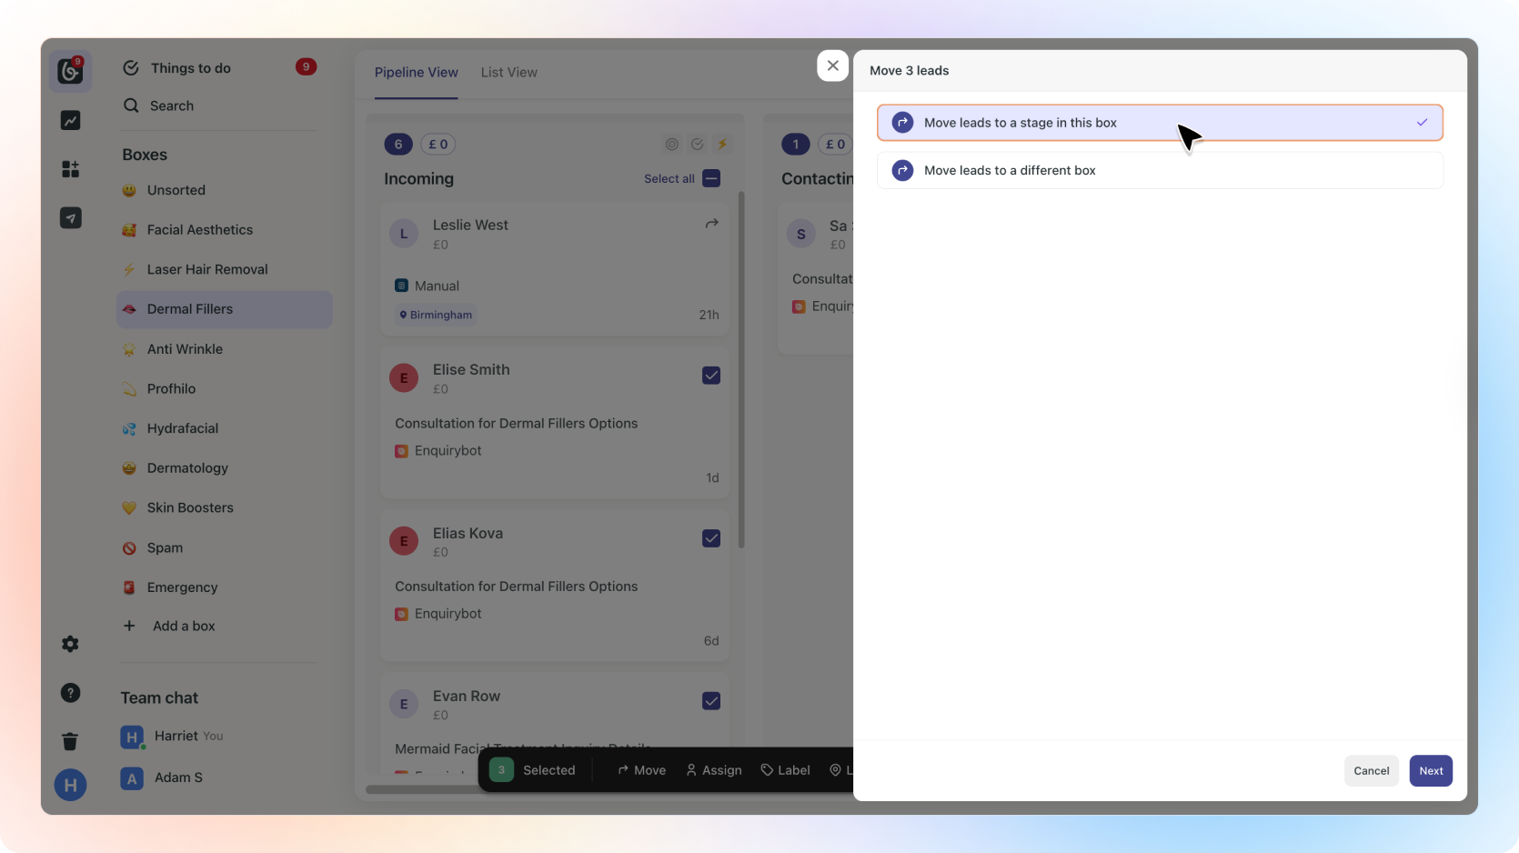Open the Laser Hair Removal box

pyautogui.click(x=225, y=270)
